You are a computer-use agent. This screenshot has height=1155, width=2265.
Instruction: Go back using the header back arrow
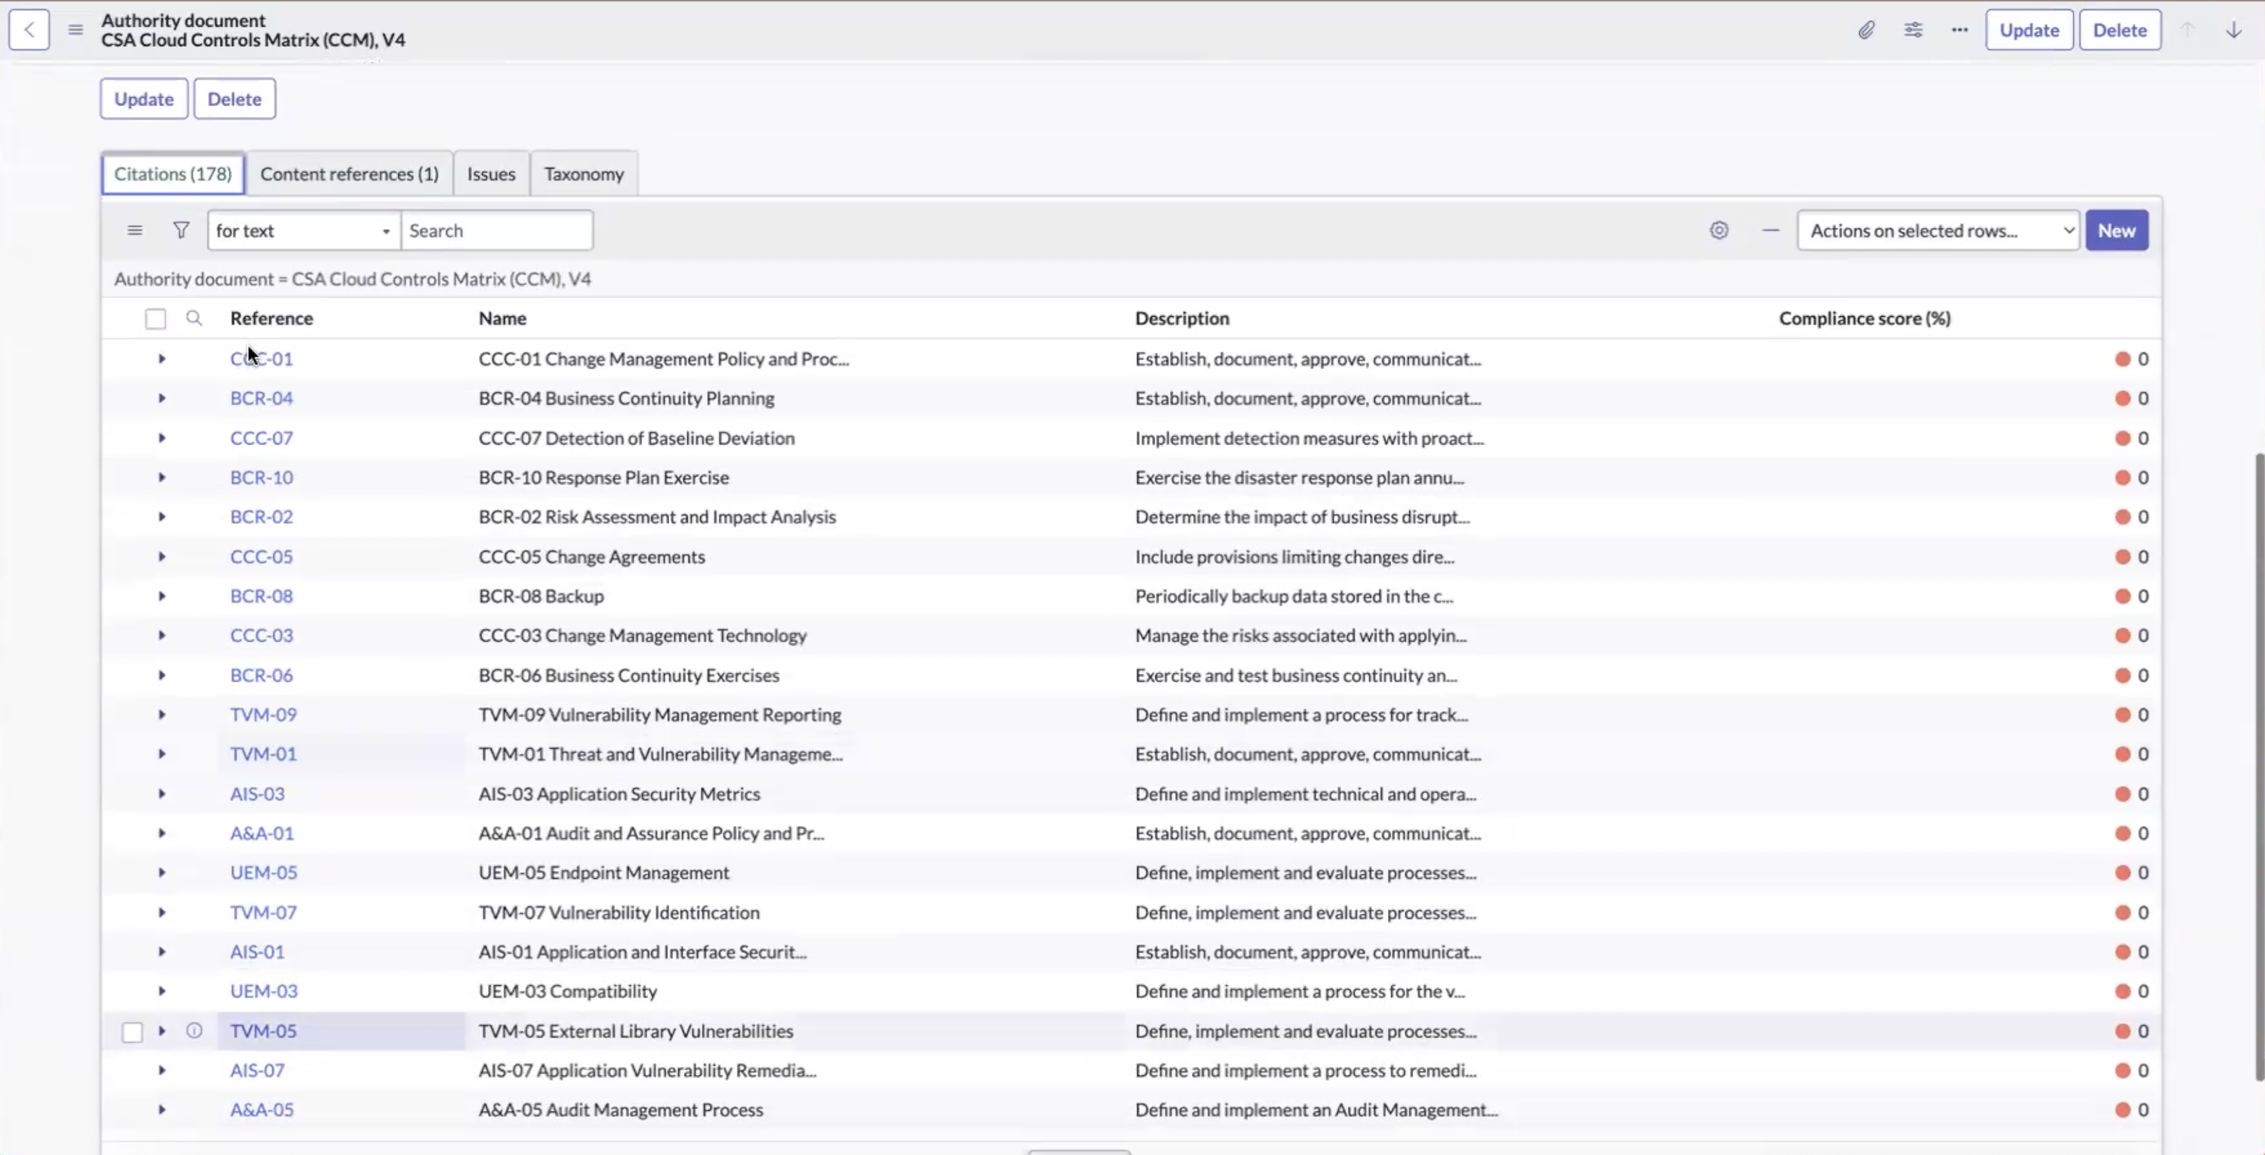point(29,30)
